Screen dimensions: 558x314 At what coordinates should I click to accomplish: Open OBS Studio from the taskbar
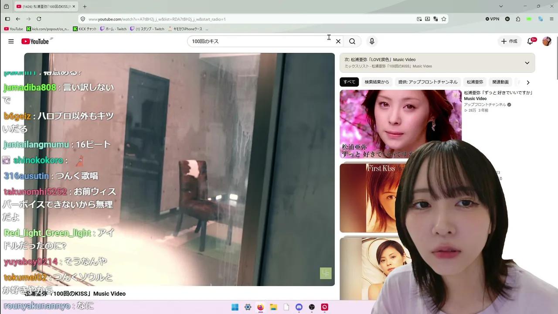(312, 307)
